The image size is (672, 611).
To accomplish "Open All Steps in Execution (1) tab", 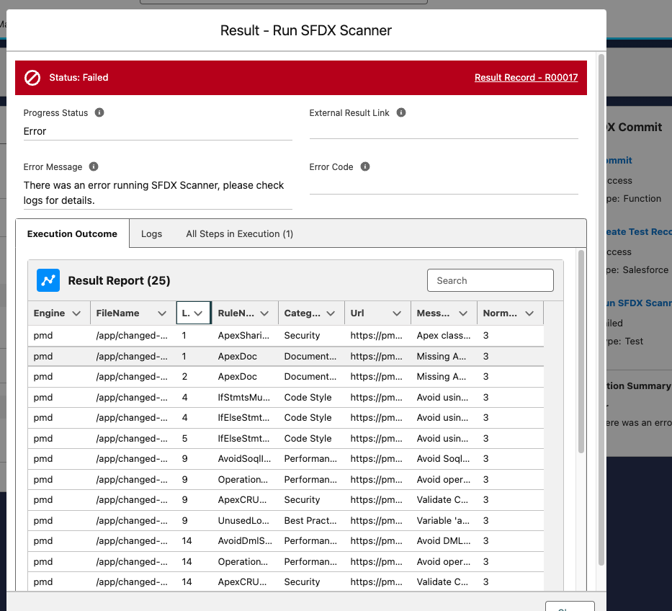I will coord(240,233).
